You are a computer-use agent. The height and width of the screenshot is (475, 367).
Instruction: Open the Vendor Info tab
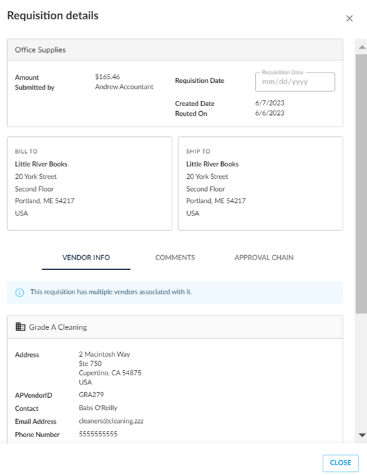86,258
